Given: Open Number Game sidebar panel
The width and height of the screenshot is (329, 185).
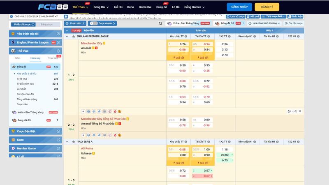Looking at the screenshot, I should pyautogui.click(x=35, y=148).
